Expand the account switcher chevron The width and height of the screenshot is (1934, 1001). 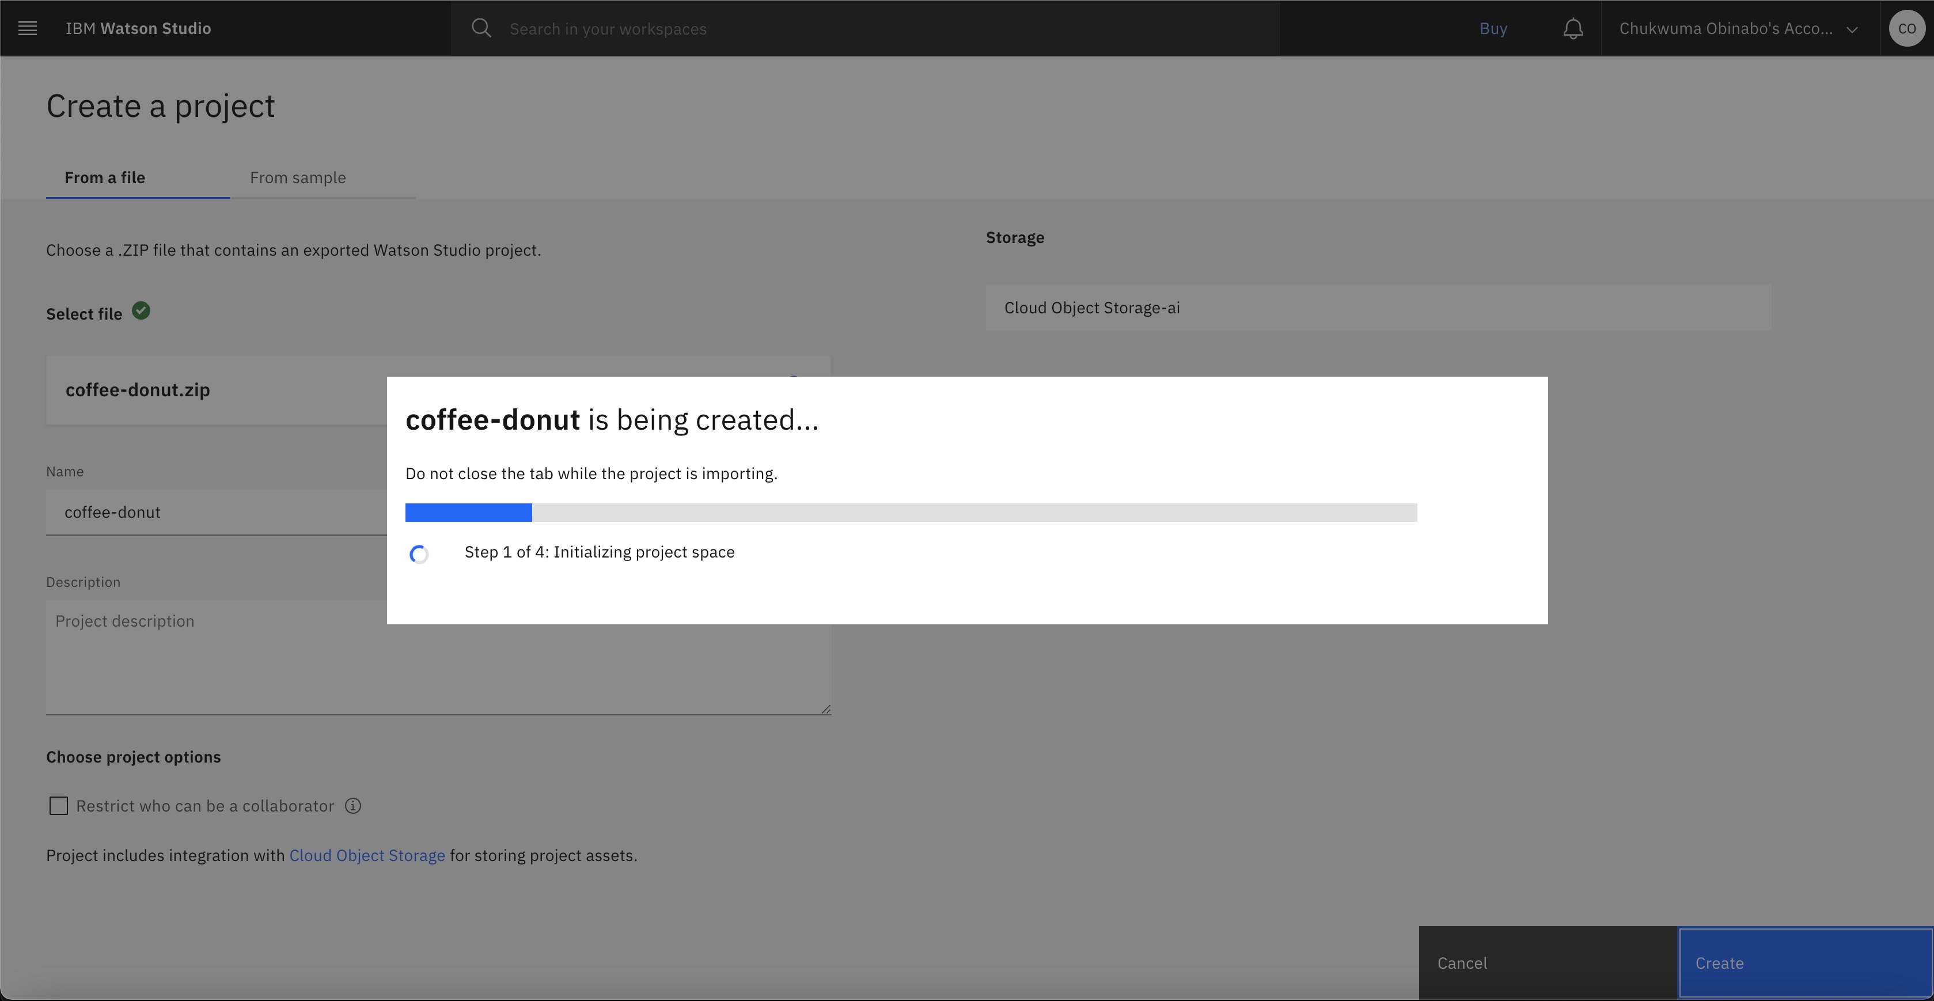[1852, 29]
